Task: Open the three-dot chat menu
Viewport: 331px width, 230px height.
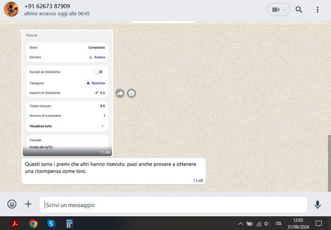Action: pos(317,9)
